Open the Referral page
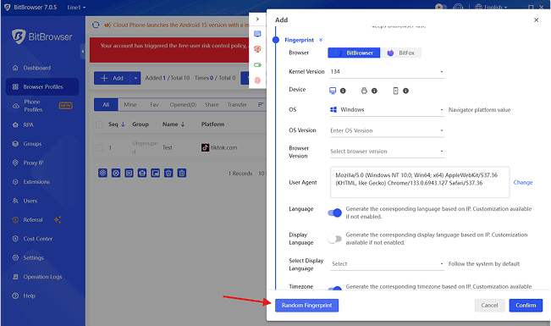The width and height of the screenshot is (551, 326). point(33,220)
